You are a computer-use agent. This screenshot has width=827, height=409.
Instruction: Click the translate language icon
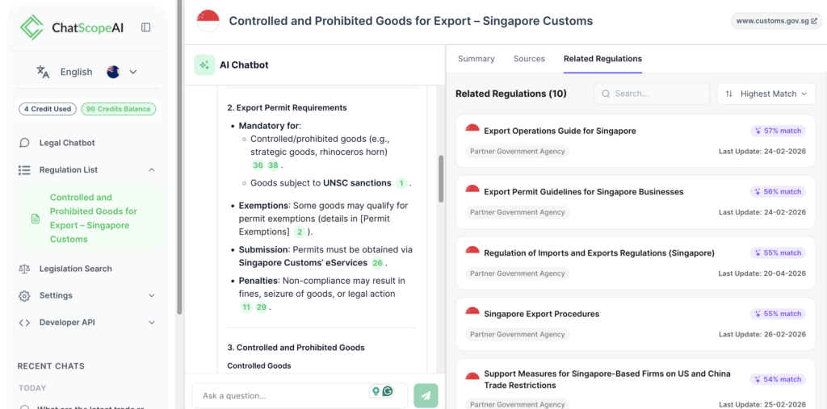pos(43,72)
